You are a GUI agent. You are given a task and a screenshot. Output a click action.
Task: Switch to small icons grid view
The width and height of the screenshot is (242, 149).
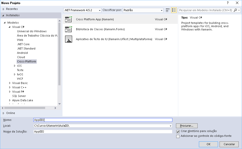coord(168,10)
